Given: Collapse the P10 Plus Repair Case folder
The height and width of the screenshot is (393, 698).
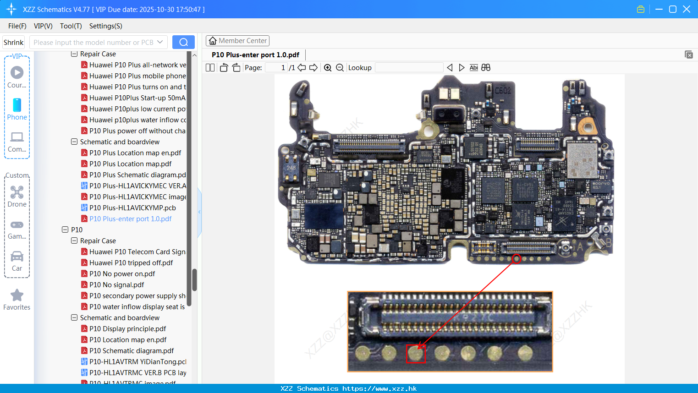Looking at the screenshot, I should coord(74,54).
